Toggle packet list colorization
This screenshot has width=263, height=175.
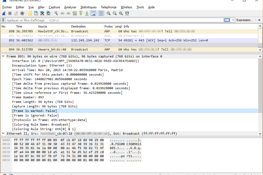(101, 13)
